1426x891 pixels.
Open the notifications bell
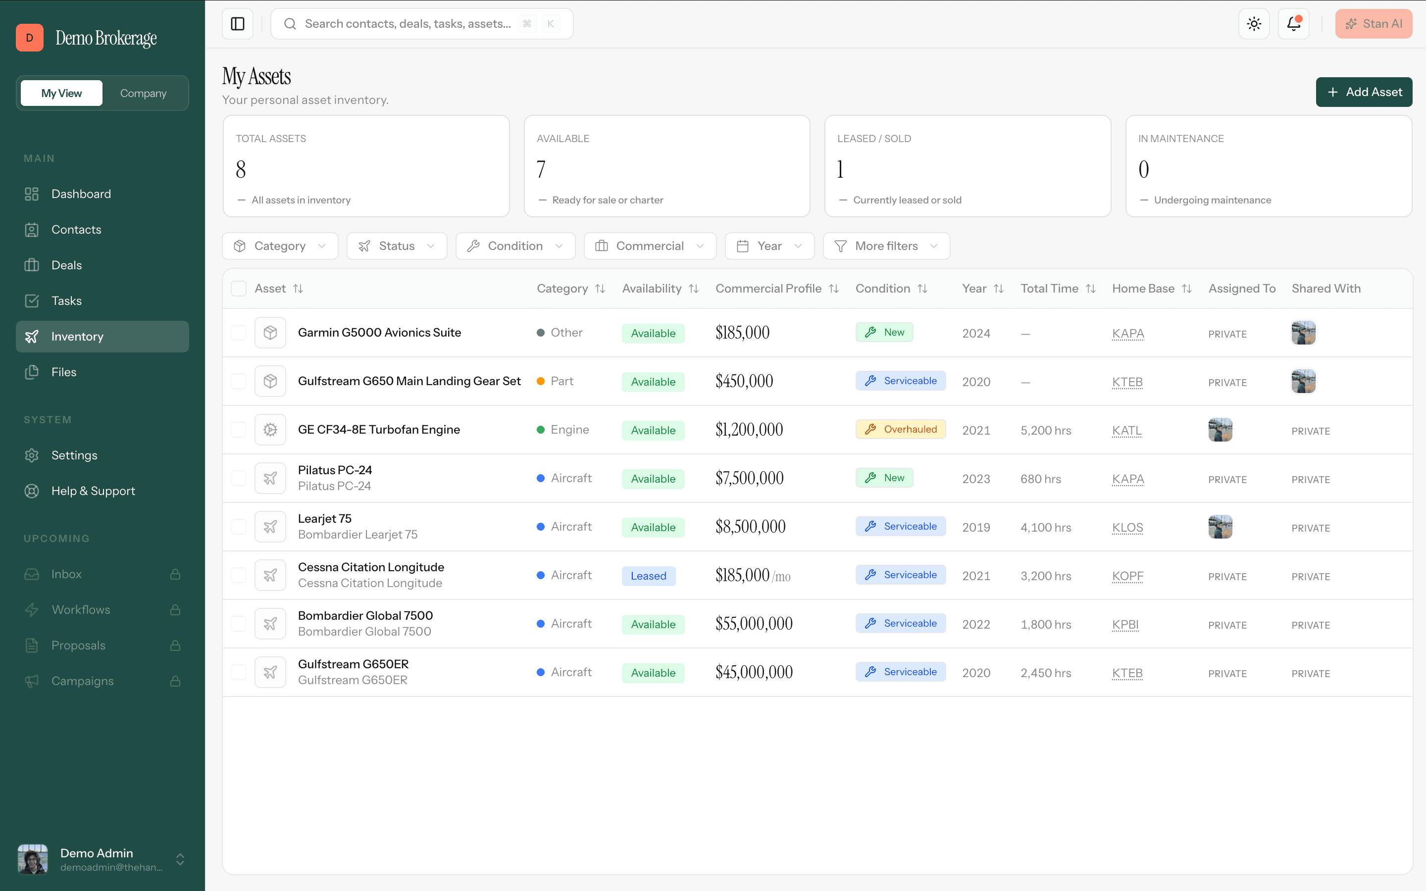1293,24
